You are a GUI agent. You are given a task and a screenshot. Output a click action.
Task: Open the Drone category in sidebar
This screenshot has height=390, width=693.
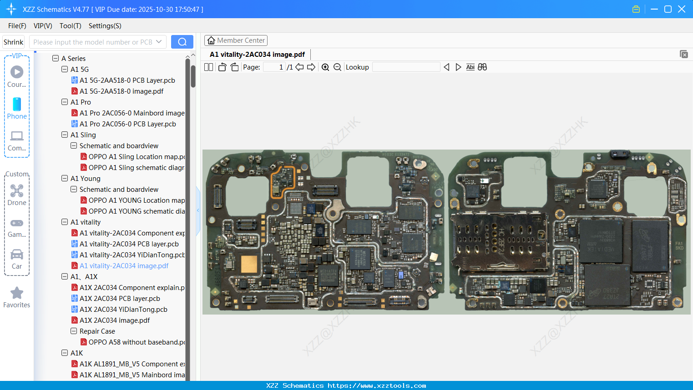pyautogui.click(x=17, y=195)
